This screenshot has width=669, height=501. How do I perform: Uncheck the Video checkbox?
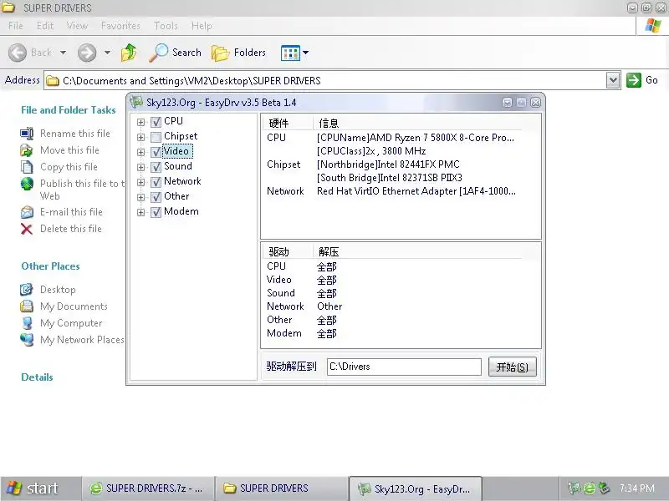156,152
